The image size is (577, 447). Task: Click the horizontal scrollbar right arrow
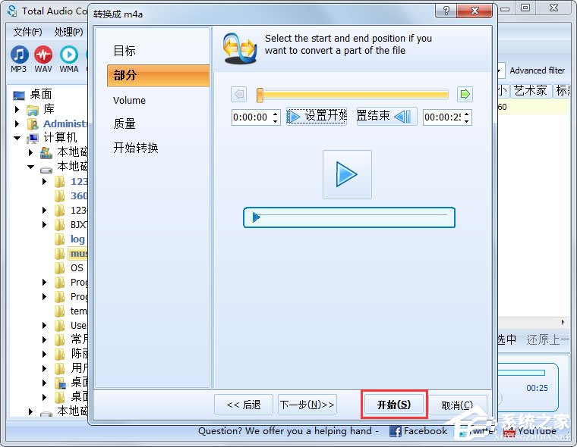tap(563, 322)
